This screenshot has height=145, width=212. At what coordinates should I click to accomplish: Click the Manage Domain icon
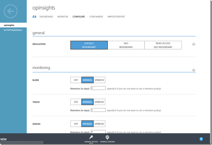(107, 137)
